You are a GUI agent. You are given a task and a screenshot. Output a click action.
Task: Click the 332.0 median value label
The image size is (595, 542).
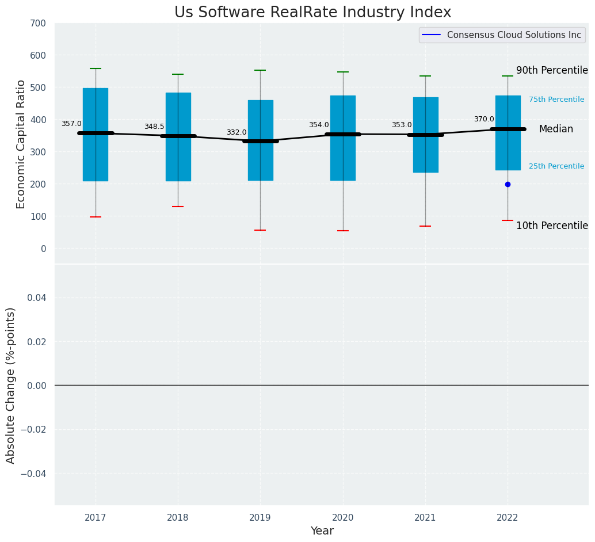[237, 132]
